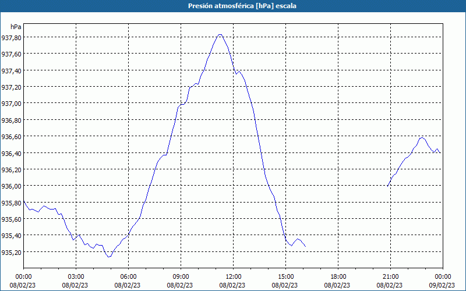Click the 06:00 time label
466x291 pixels.
coord(128,277)
